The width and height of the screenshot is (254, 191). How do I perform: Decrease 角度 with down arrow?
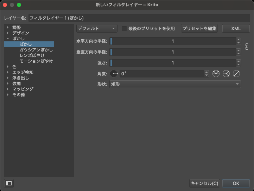(x=207, y=75)
